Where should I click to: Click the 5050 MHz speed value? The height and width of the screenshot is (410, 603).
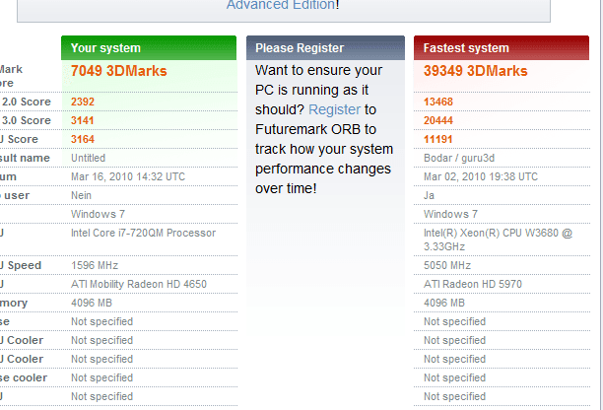tap(447, 266)
